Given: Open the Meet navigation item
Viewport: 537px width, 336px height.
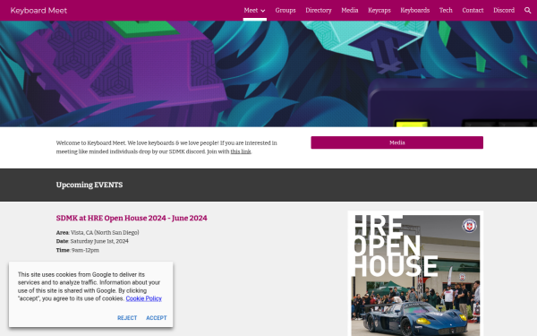Looking at the screenshot, I should [251, 10].
